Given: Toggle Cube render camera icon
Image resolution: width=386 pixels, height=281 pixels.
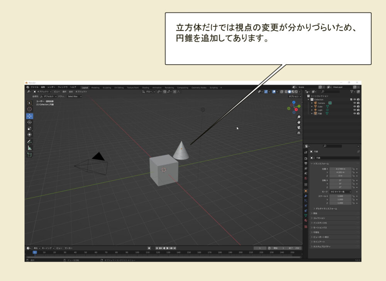Looking at the screenshot, I should click(x=358, y=106).
